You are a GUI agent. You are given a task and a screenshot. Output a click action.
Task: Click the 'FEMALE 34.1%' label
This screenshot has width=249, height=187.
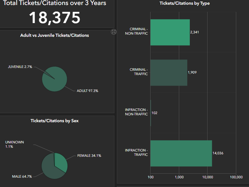point(89,156)
